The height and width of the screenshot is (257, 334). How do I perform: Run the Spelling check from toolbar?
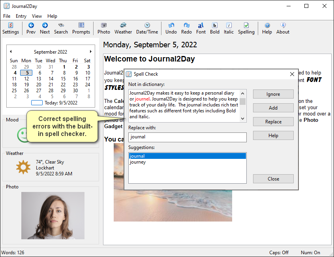(x=246, y=28)
